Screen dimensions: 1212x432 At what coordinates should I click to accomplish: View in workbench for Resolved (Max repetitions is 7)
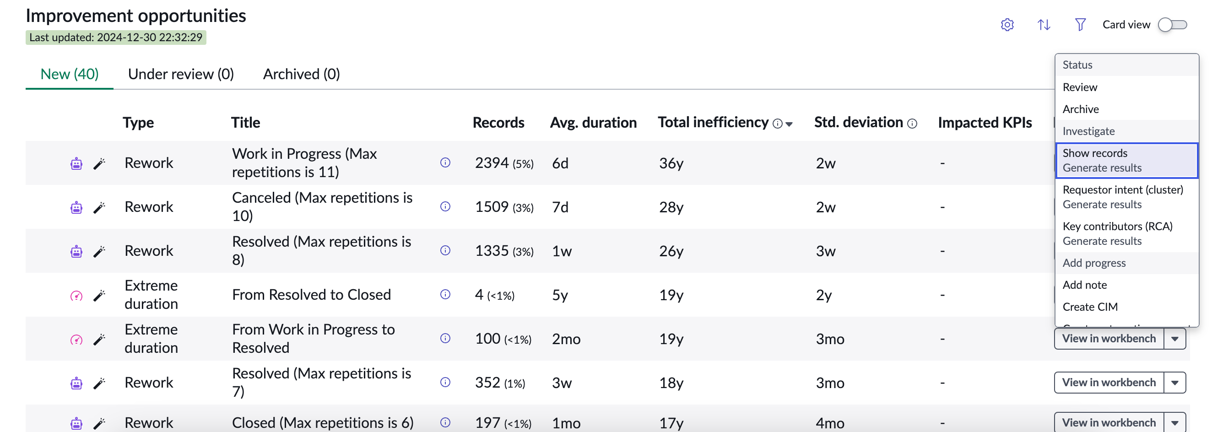[1109, 382]
